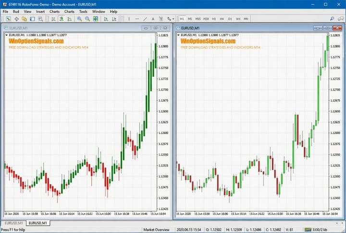Select the active EURUSD,M1 bottom tab
The height and width of the screenshot is (233, 346).
[38, 223]
